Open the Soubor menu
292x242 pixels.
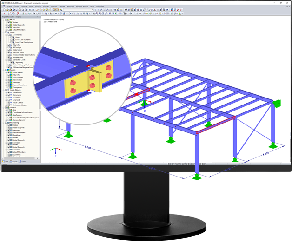click(7, 6)
